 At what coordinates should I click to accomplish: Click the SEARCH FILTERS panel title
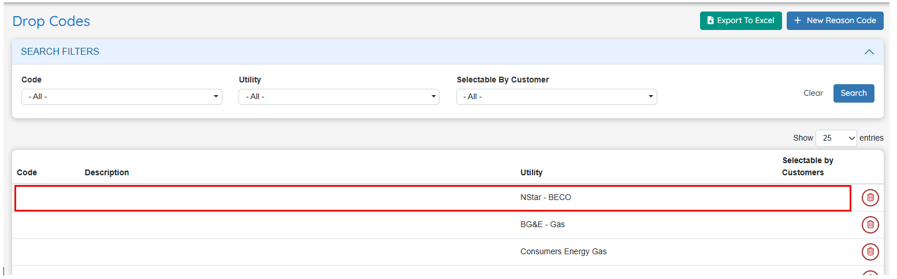(60, 52)
